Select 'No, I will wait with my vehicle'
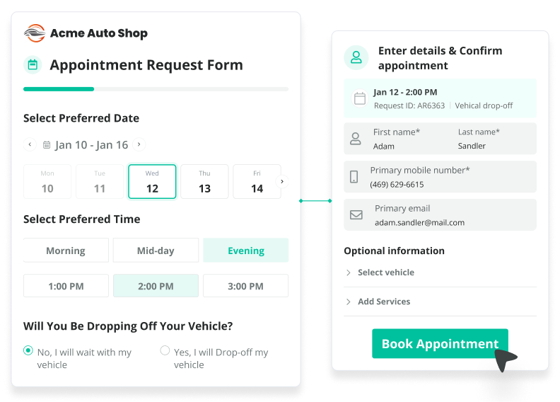Screen dimensions: 560x402 click(28, 350)
